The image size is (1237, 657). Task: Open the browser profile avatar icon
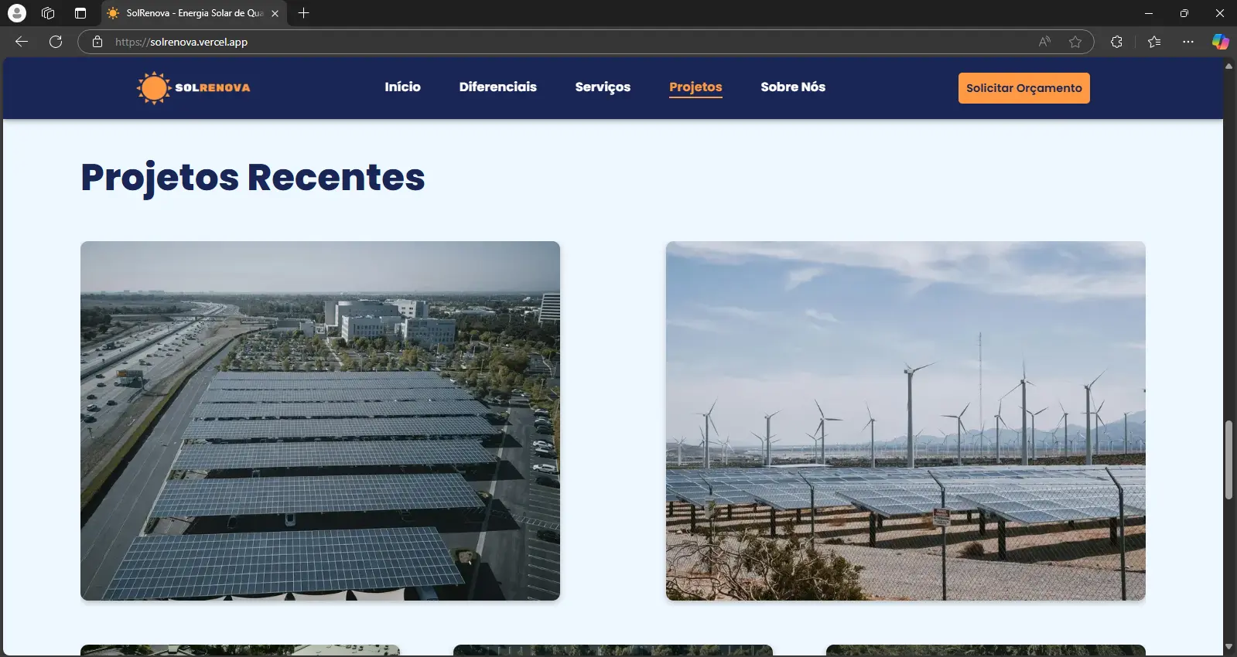point(16,13)
